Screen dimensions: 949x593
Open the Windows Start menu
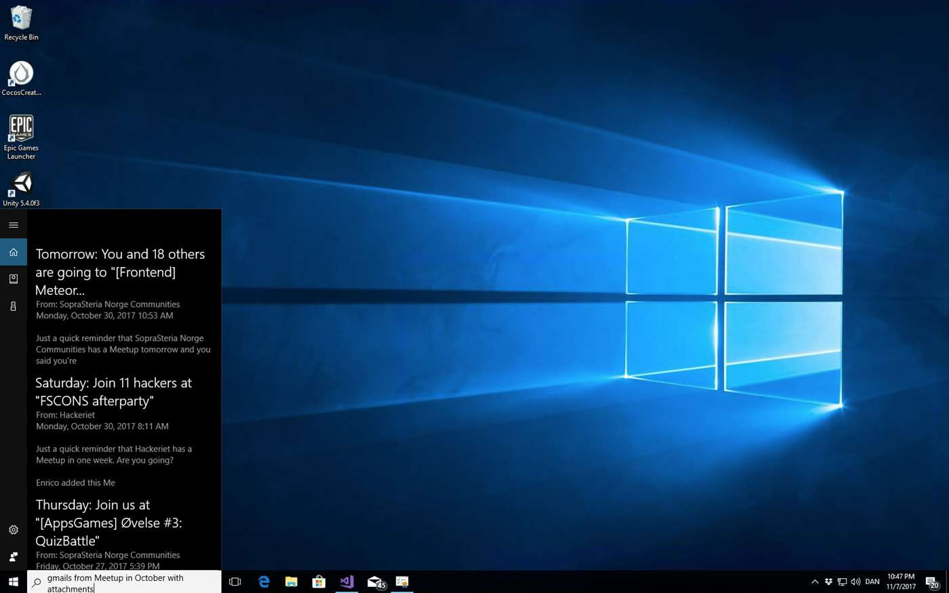tap(13, 582)
